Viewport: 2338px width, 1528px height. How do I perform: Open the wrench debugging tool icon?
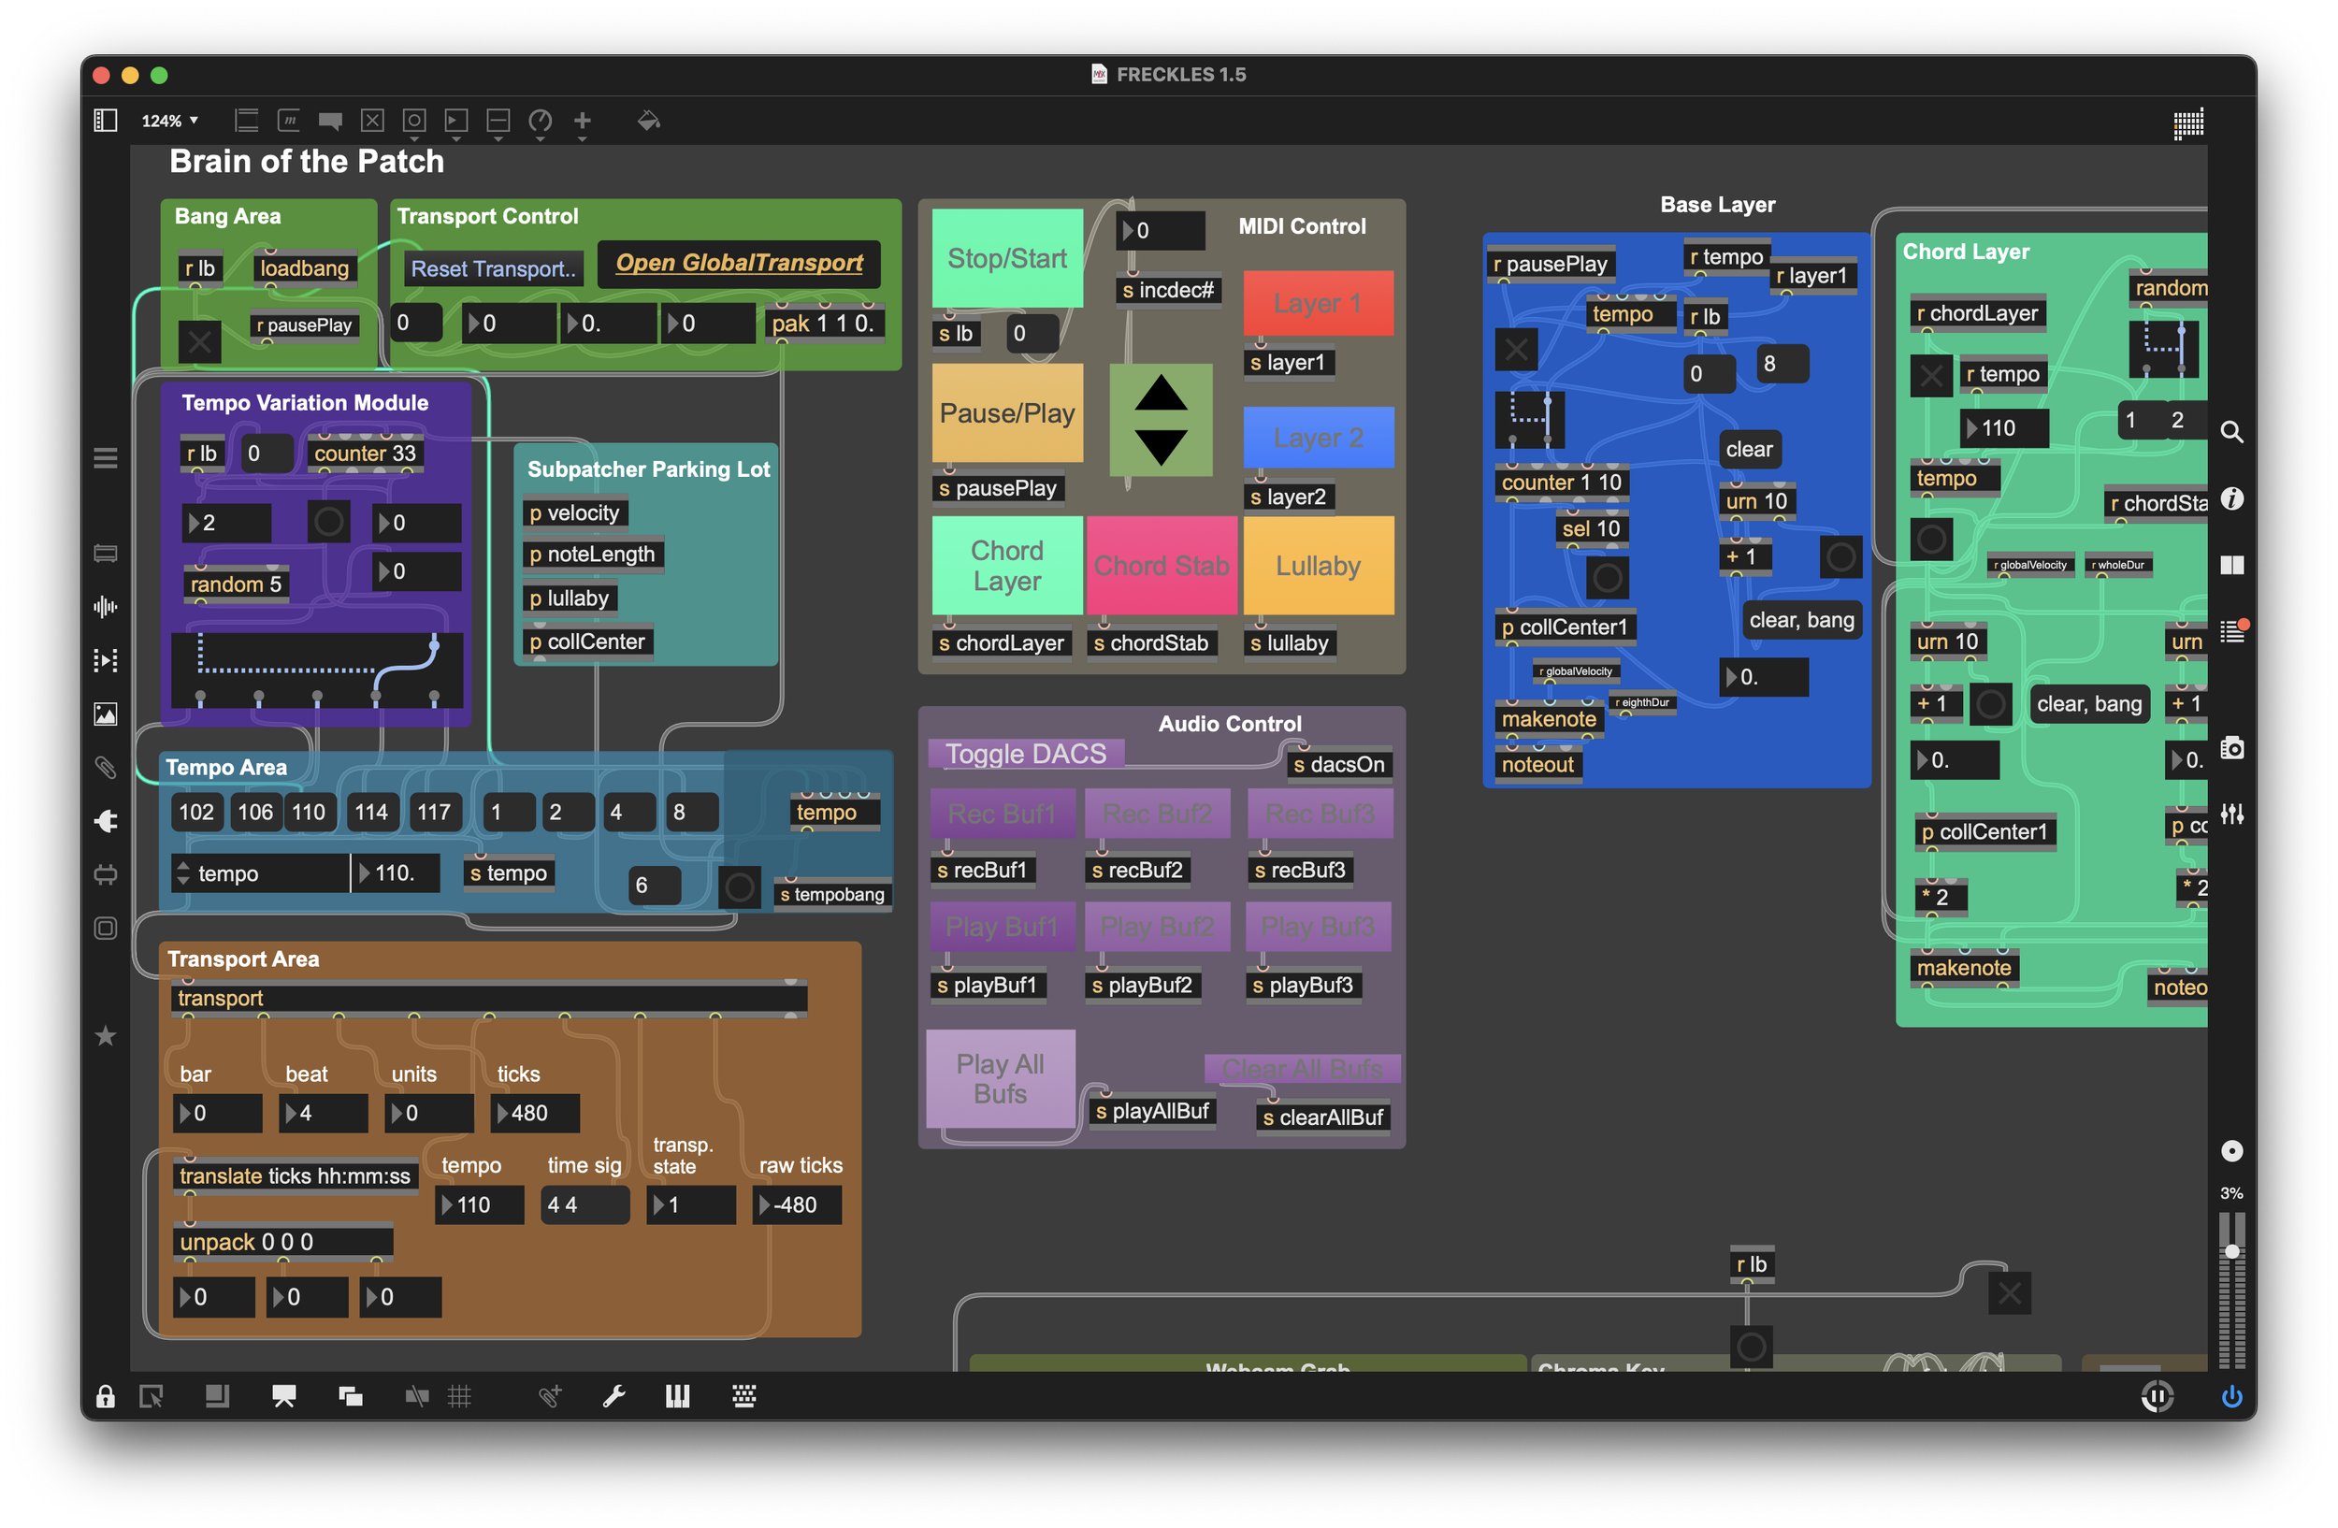[614, 1396]
